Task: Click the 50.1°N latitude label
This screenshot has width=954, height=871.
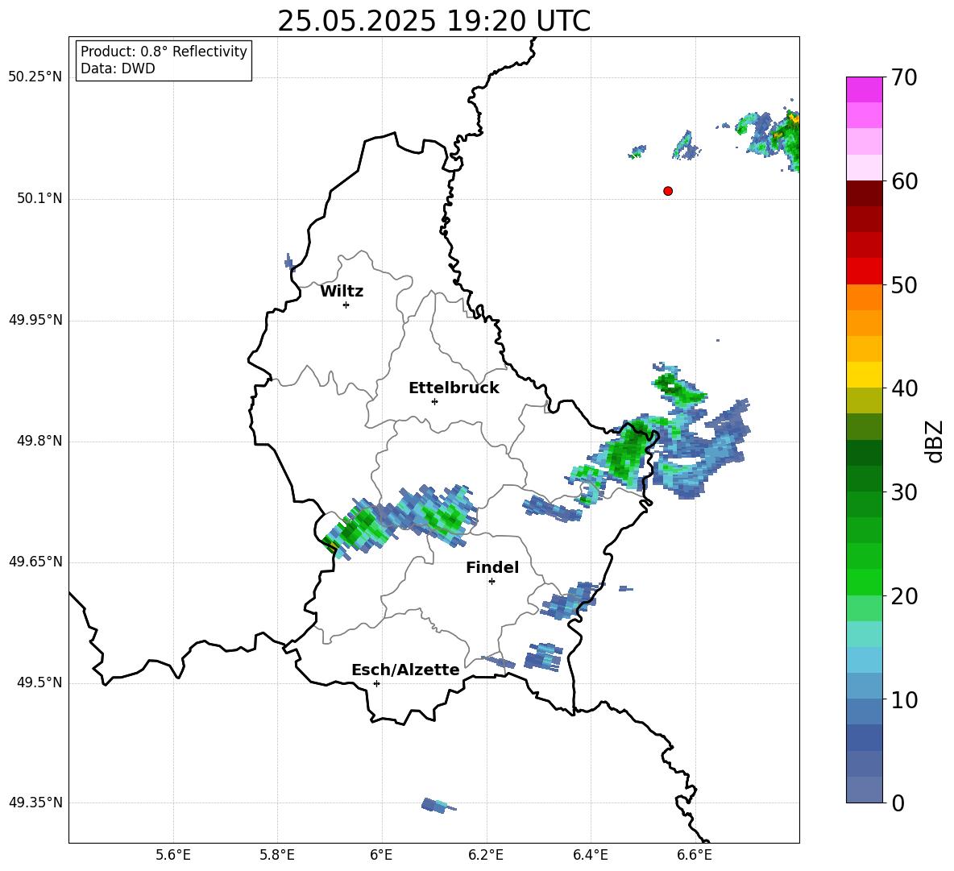Action: (x=39, y=199)
